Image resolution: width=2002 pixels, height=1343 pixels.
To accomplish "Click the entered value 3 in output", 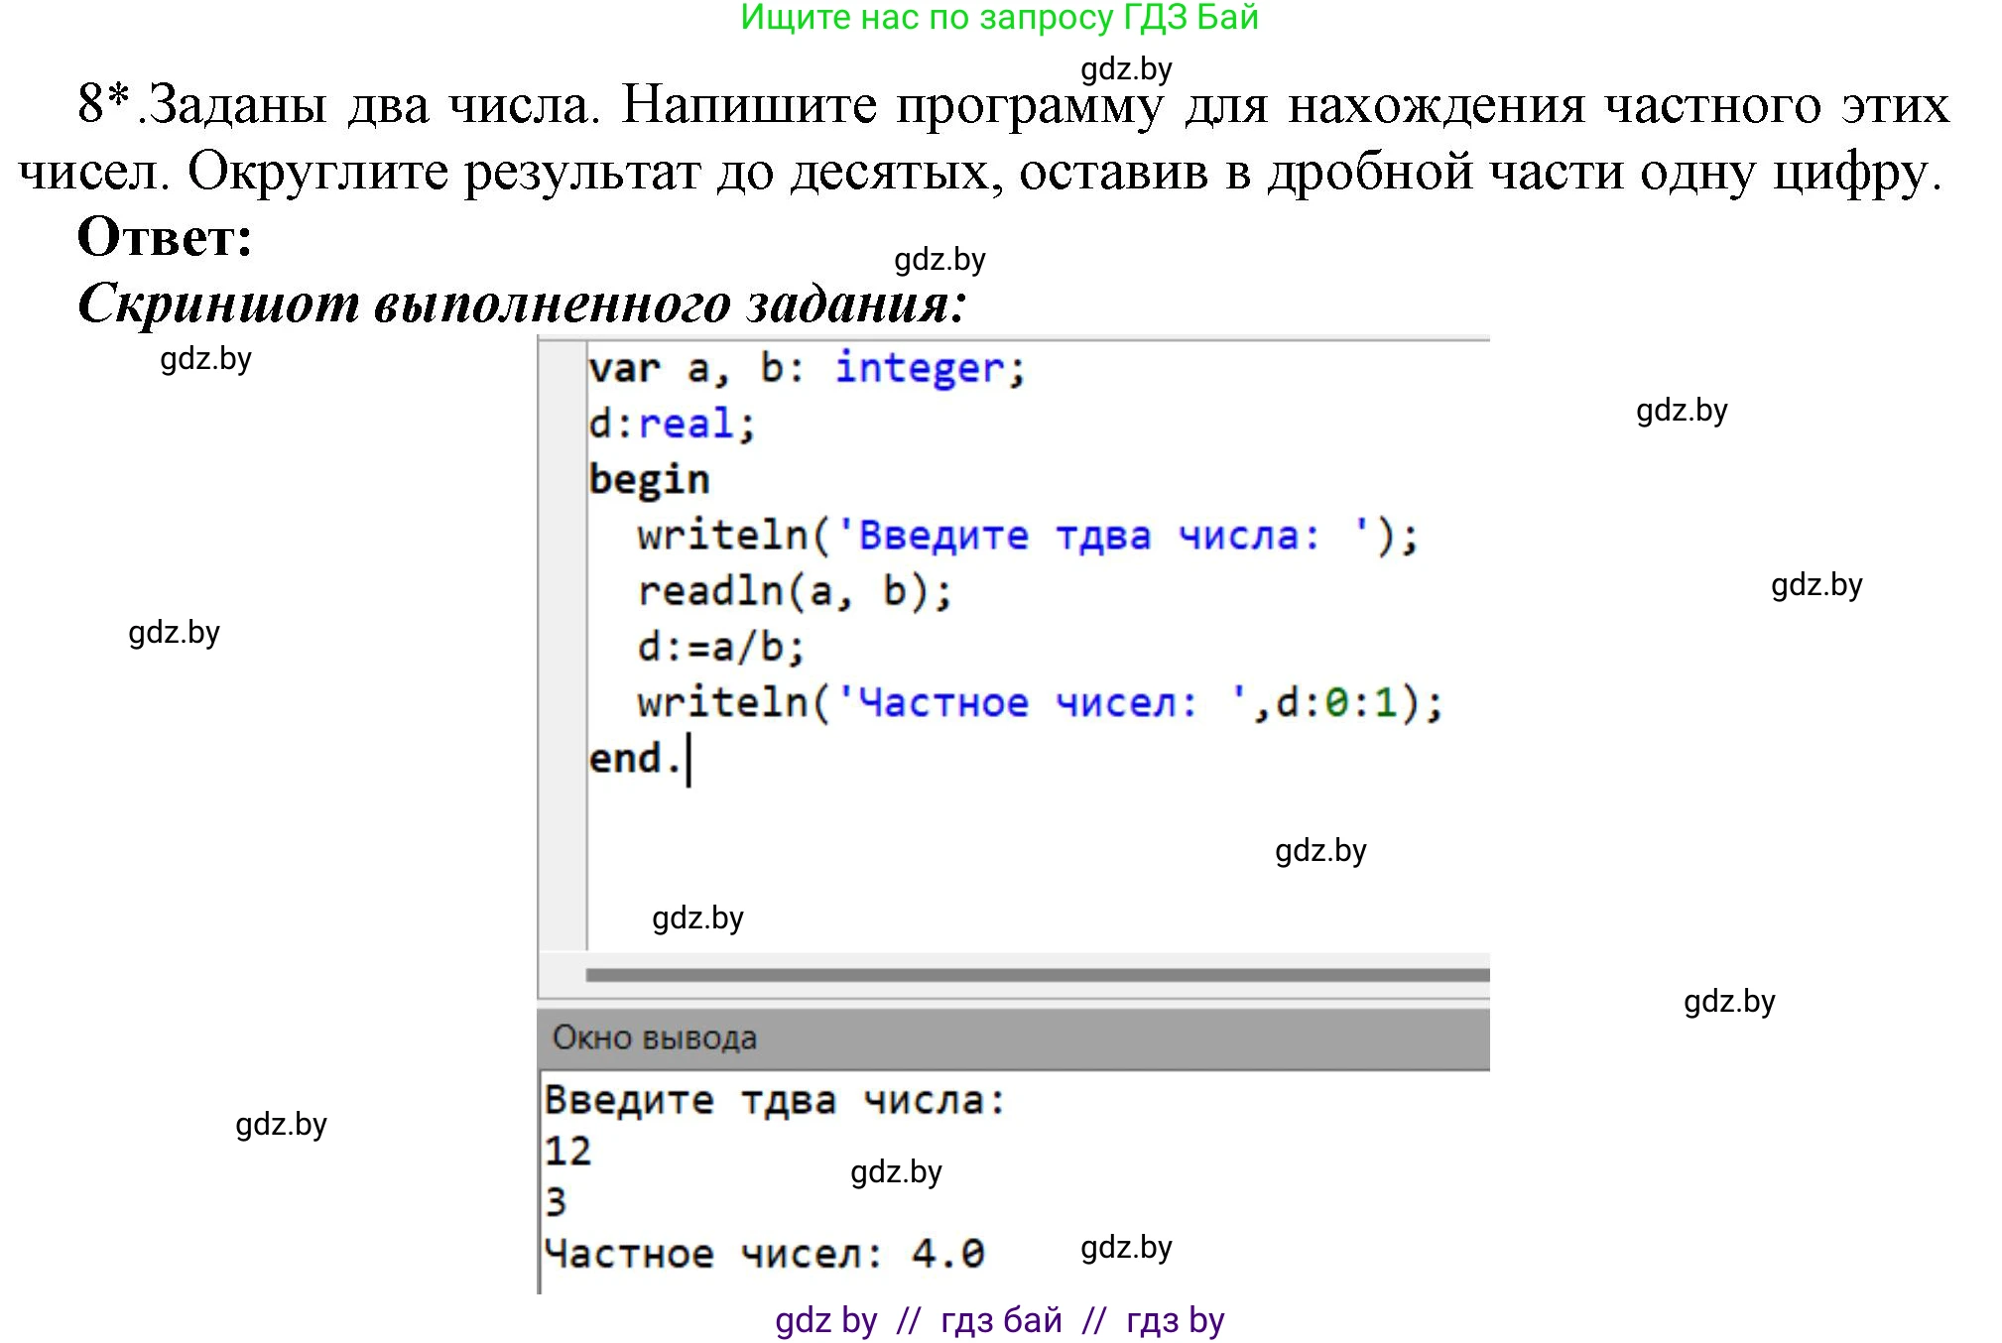I will tap(556, 1202).
